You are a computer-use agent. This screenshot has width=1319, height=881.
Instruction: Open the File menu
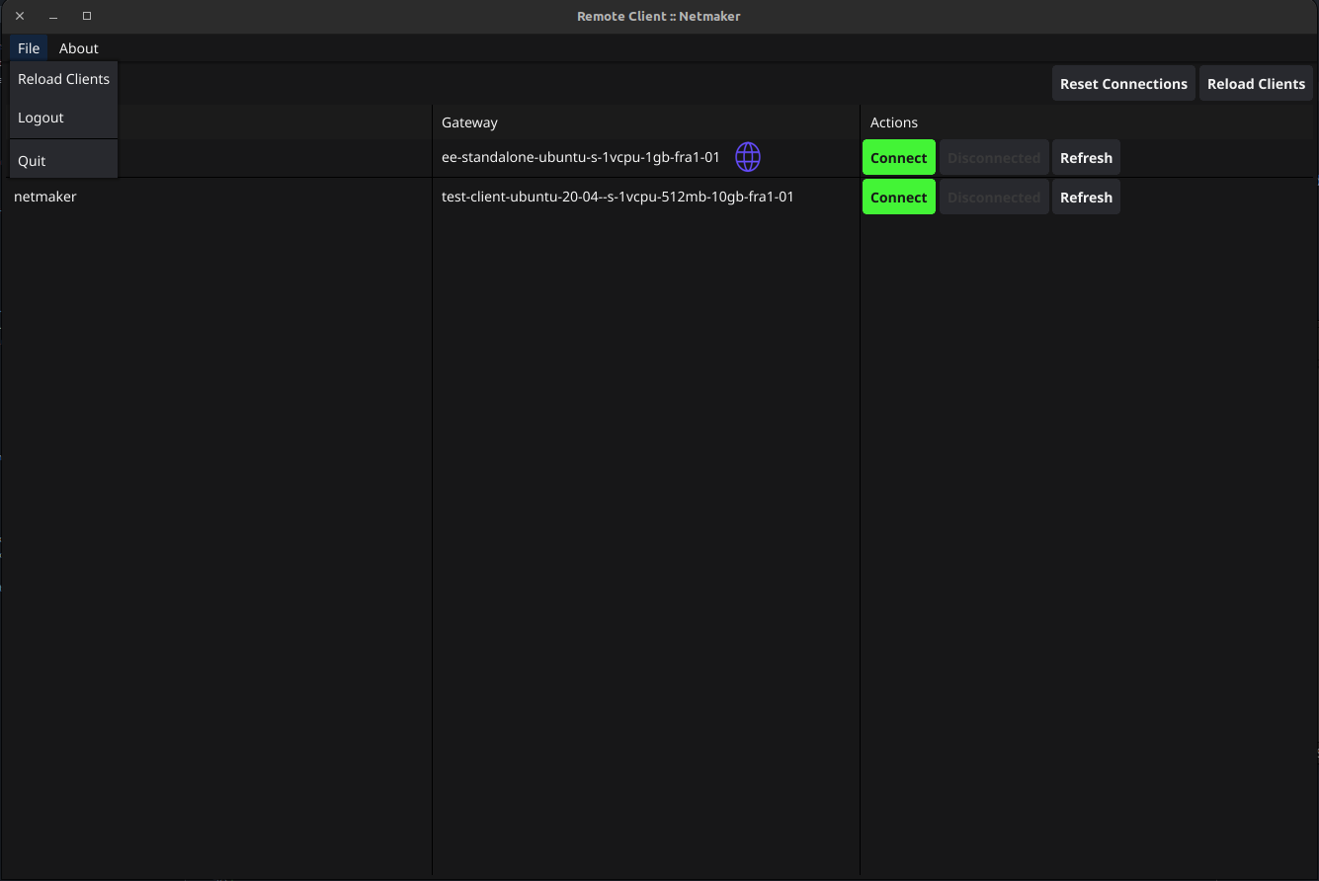(29, 48)
